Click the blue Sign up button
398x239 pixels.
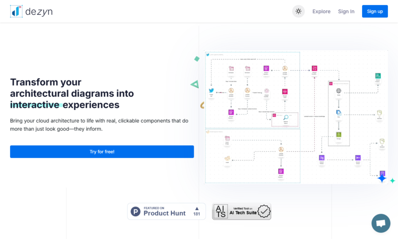(x=375, y=11)
